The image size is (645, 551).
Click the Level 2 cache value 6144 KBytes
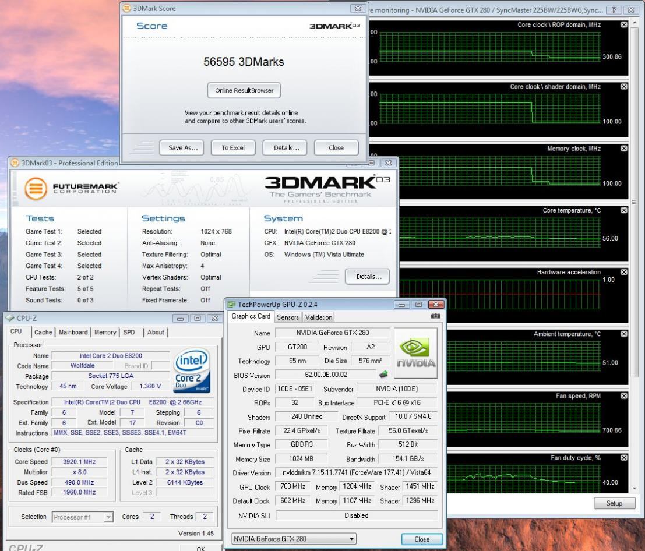click(x=185, y=482)
